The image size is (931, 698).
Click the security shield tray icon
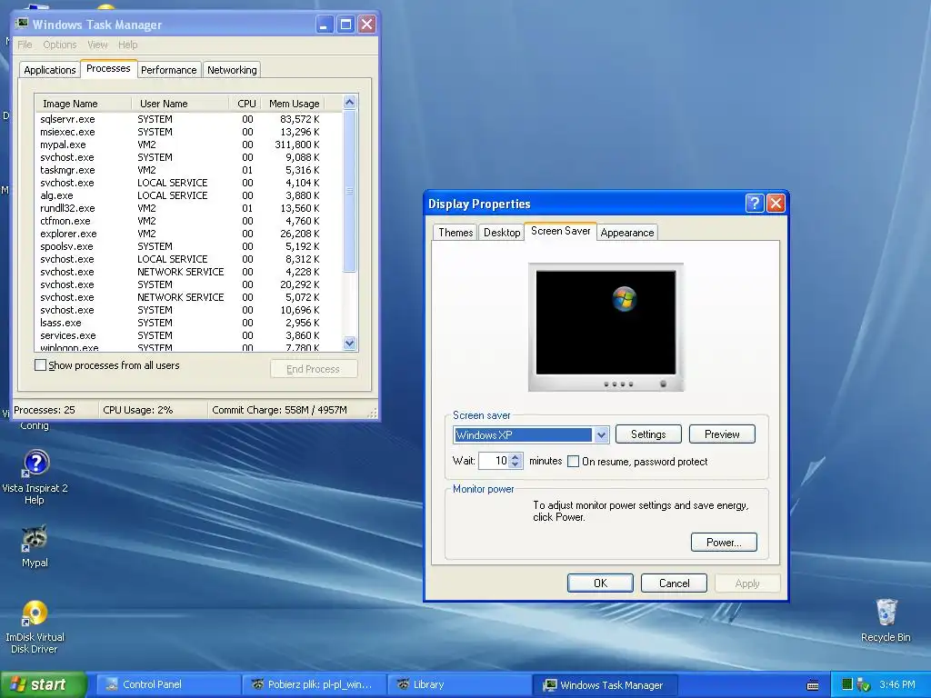(863, 685)
